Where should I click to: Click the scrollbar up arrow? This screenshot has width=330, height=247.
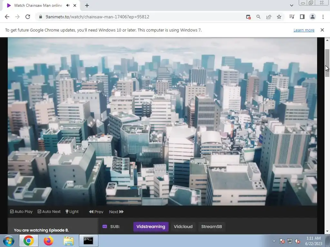(x=327, y=40)
